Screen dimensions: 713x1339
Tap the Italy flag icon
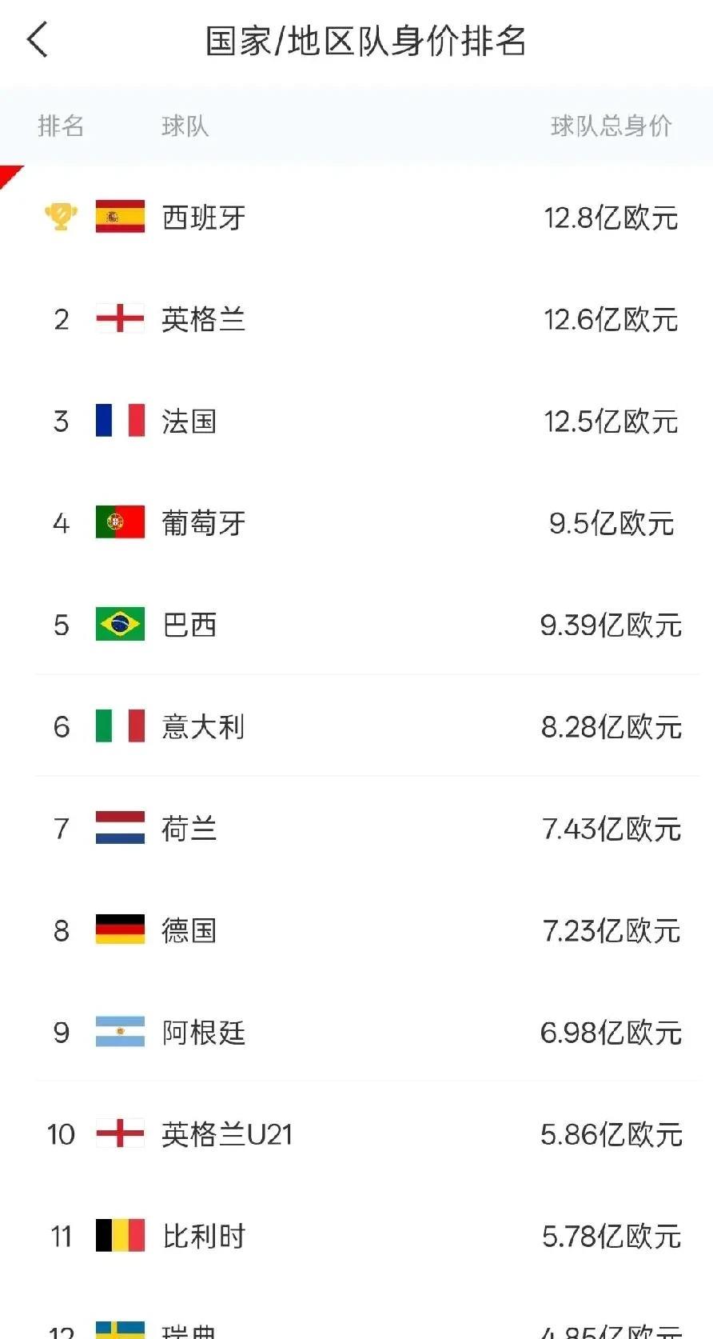(x=120, y=725)
